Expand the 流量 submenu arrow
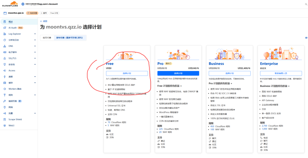The height and width of the screenshot is (158, 308). click(35, 113)
